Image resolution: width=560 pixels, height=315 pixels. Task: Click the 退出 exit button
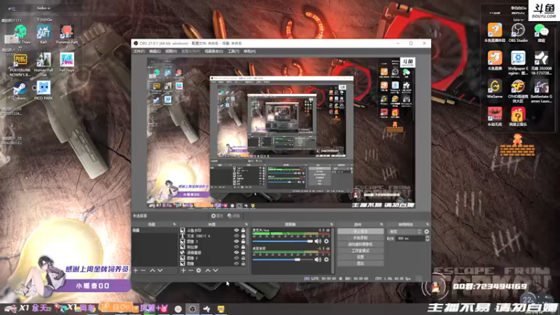[x=360, y=264]
